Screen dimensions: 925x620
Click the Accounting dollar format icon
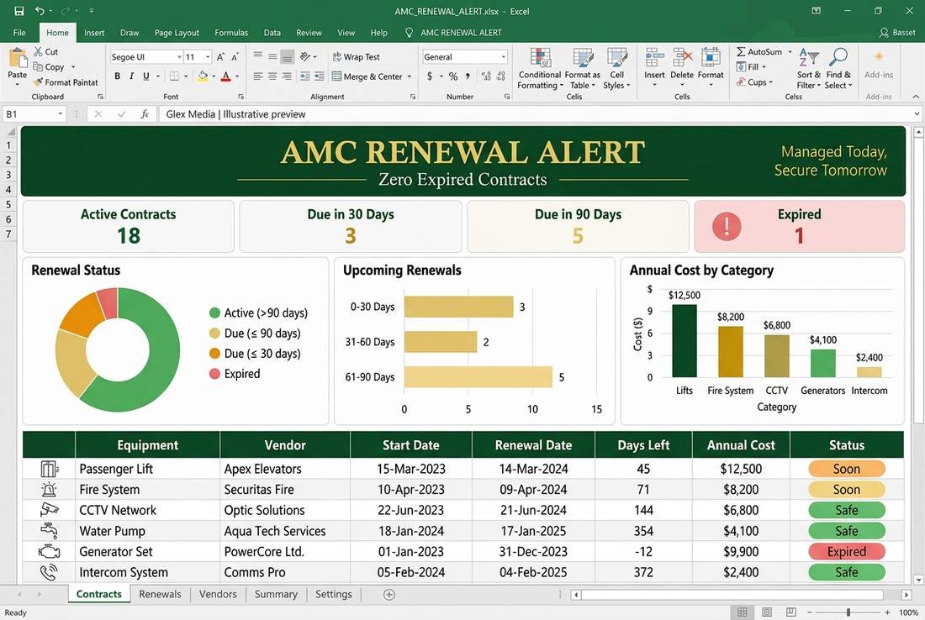(430, 76)
